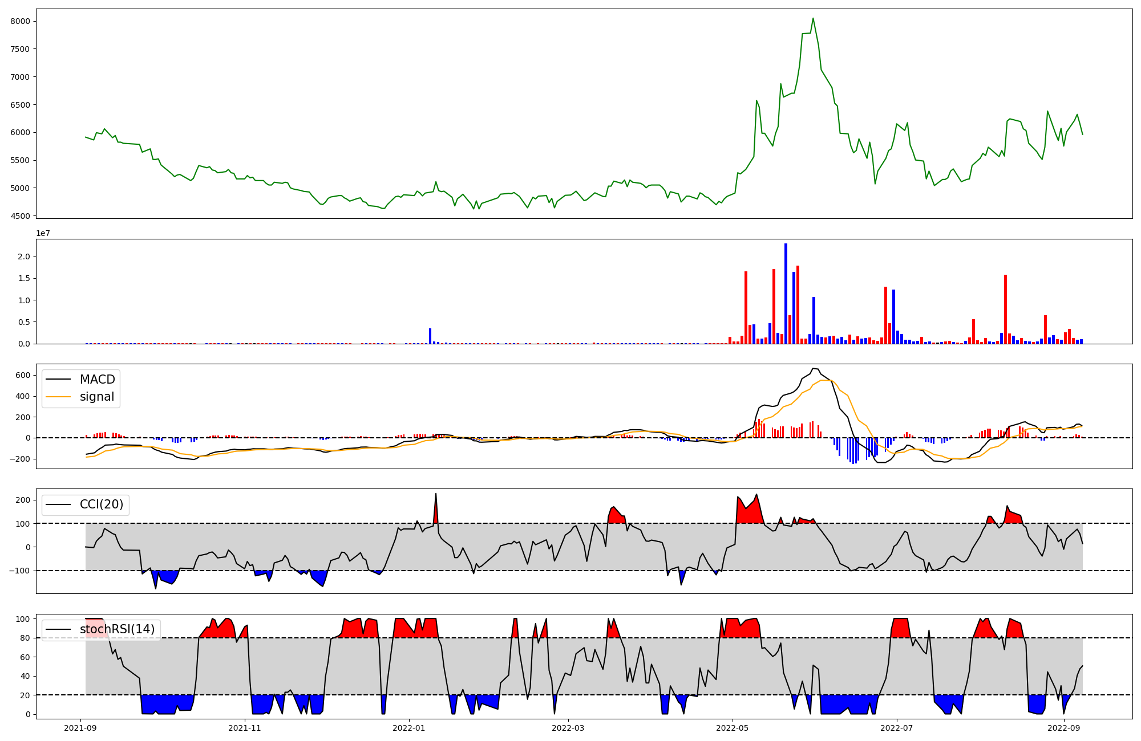Click the 2022-05 date tick label

(x=733, y=728)
